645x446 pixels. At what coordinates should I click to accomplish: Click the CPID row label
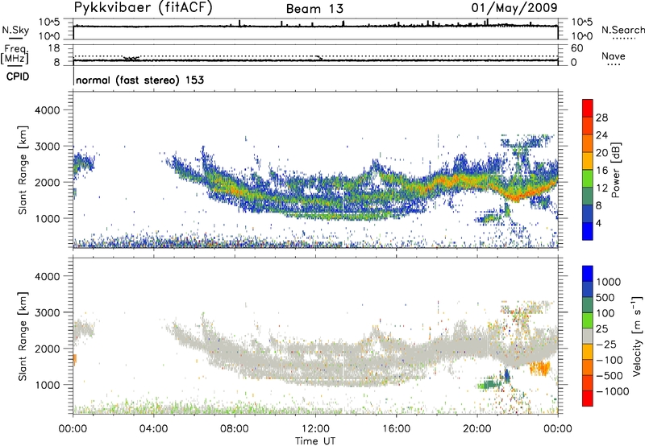point(18,76)
